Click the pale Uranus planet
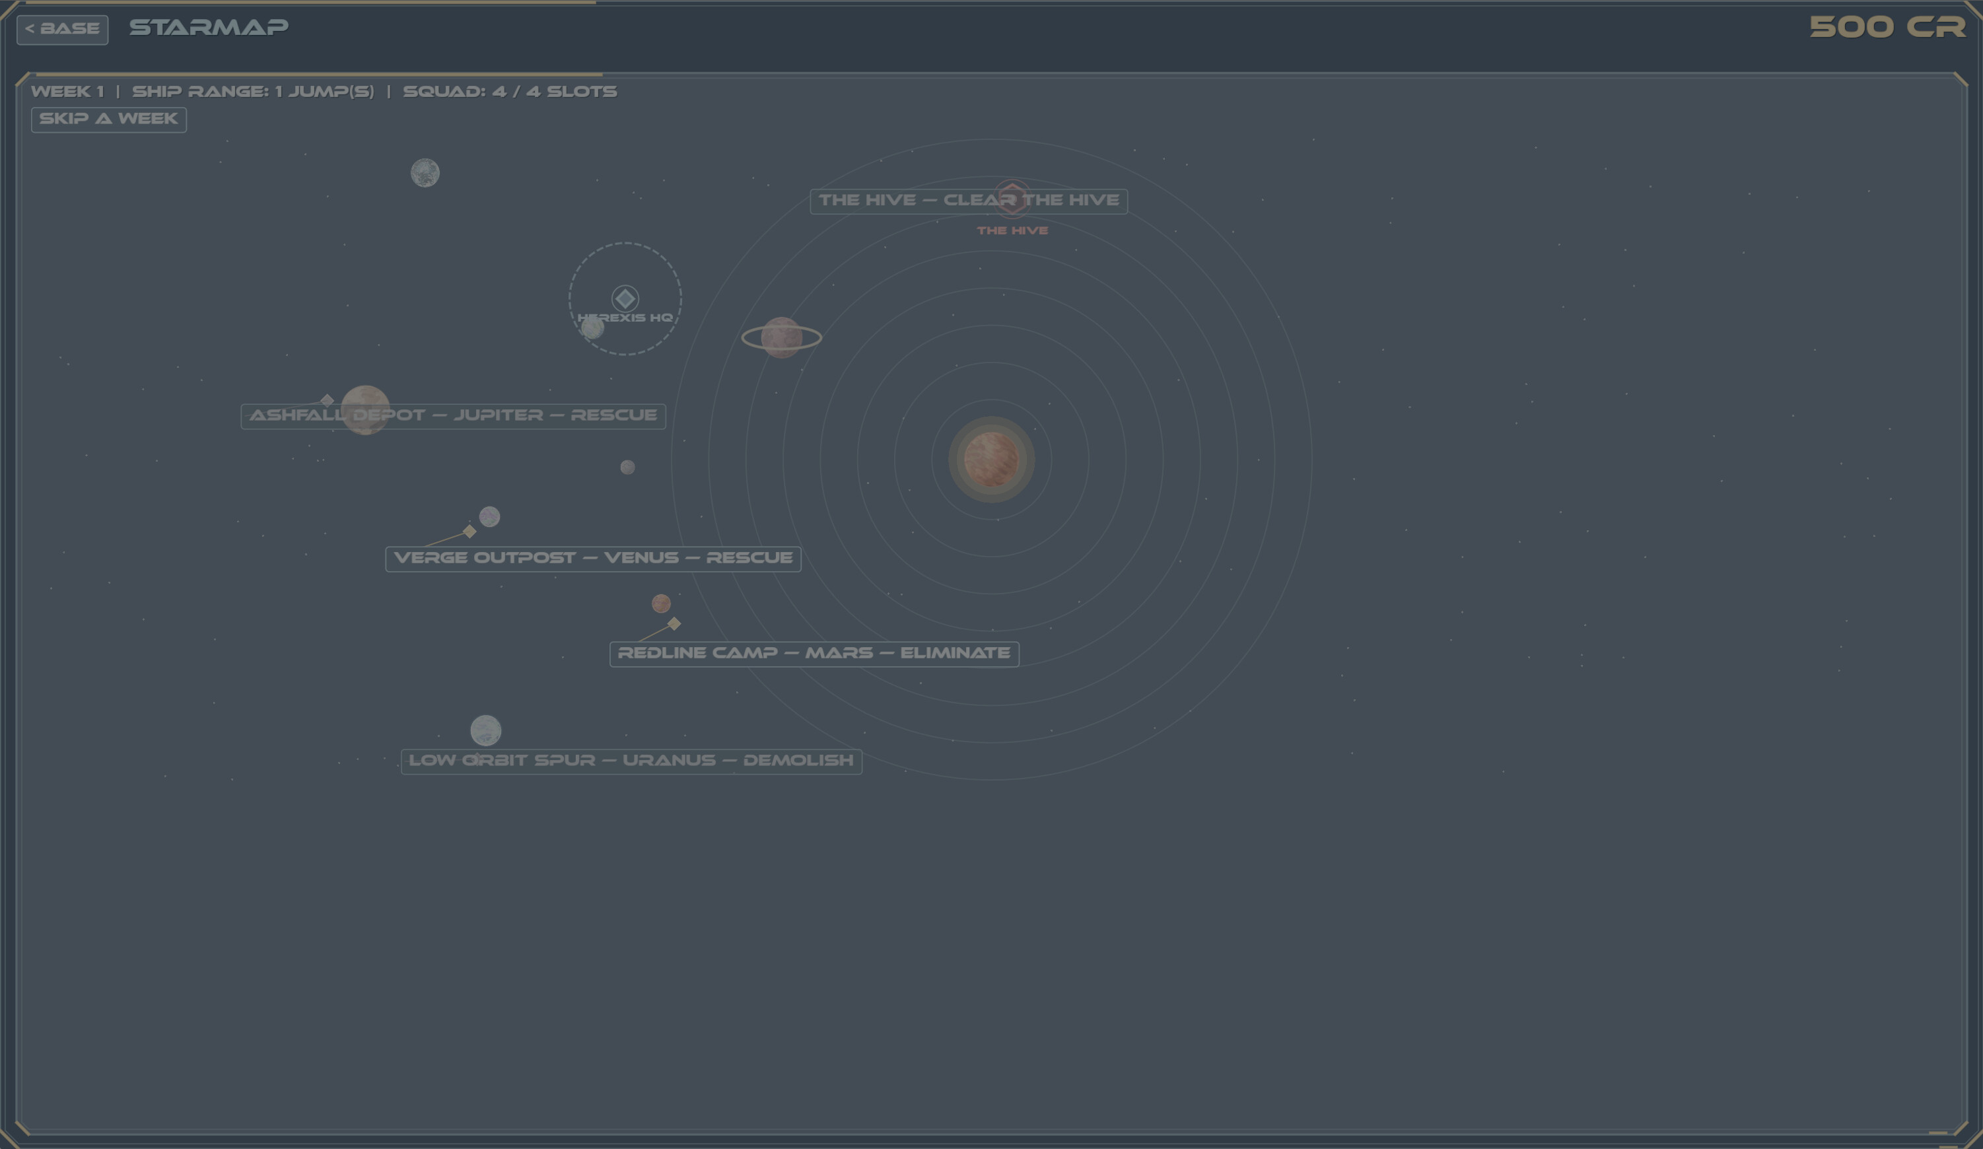Image resolution: width=1983 pixels, height=1149 pixels. pyautogui.click(x=485, y=730)
